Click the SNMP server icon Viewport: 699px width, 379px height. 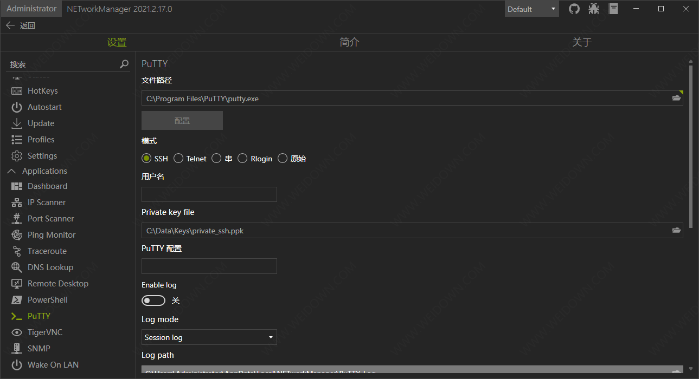[17, 349]
